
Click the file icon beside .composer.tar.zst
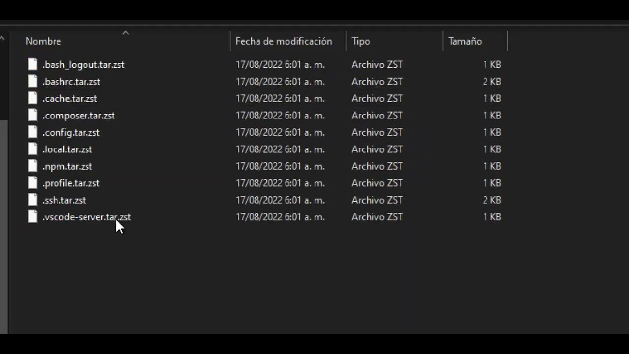tap(32, 116)
